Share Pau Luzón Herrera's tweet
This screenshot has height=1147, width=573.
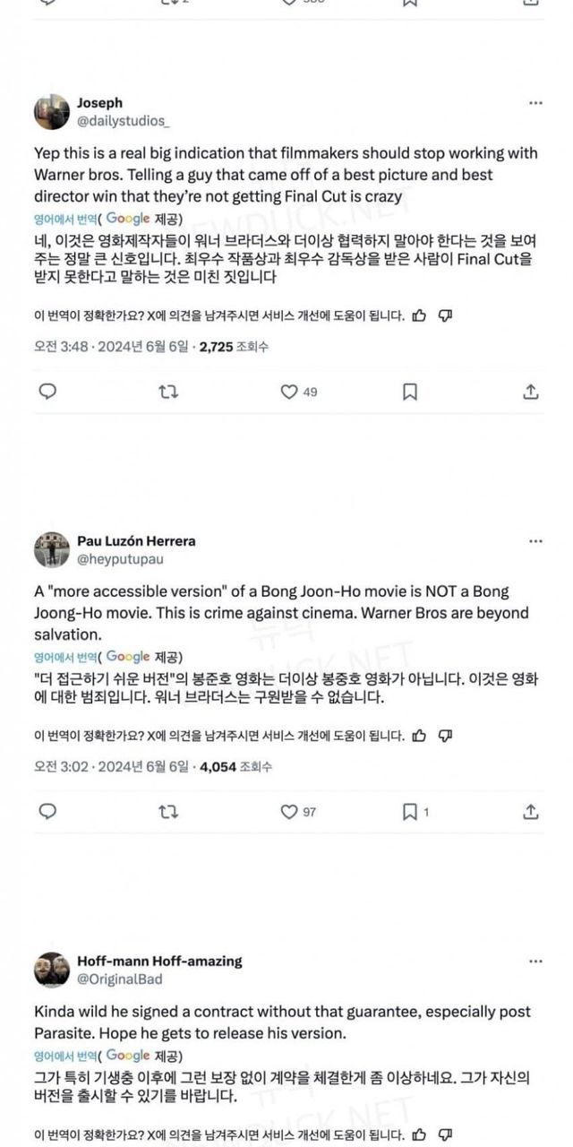(x=530, y=812)
